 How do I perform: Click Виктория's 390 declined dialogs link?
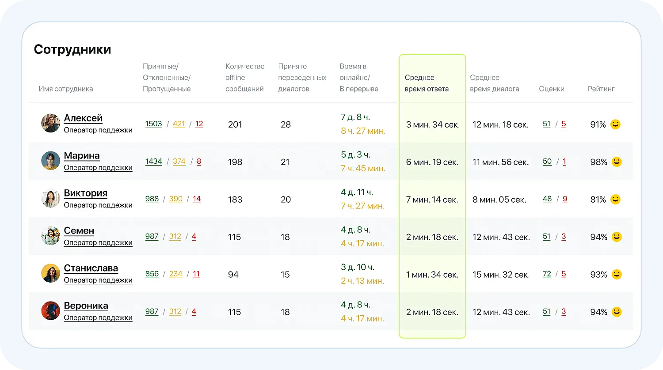pyautogui.click(x=175, y=199)
